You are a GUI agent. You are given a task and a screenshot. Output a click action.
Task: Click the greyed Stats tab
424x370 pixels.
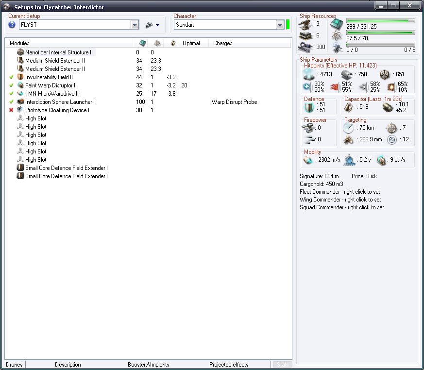click(x=283, y=365)
